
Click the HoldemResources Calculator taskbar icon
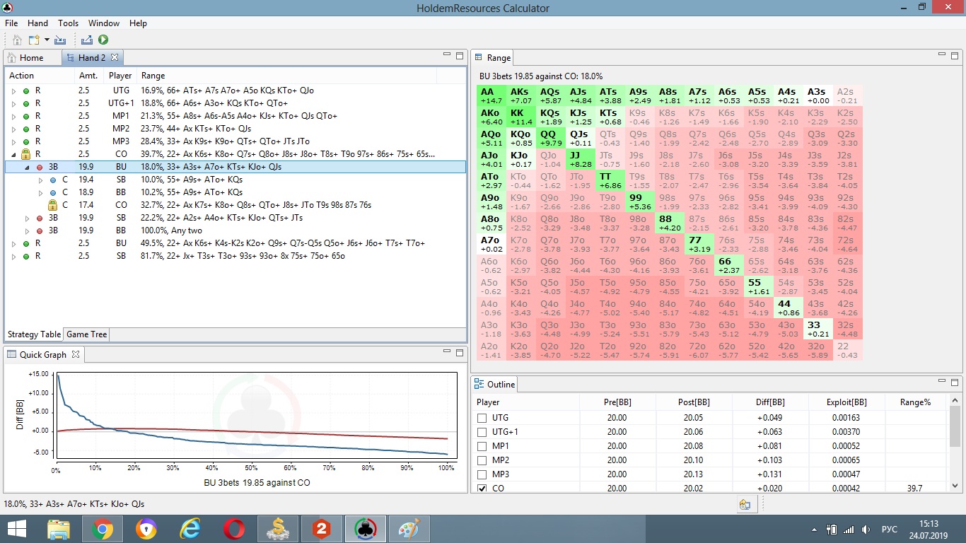(x=366, y=528)
